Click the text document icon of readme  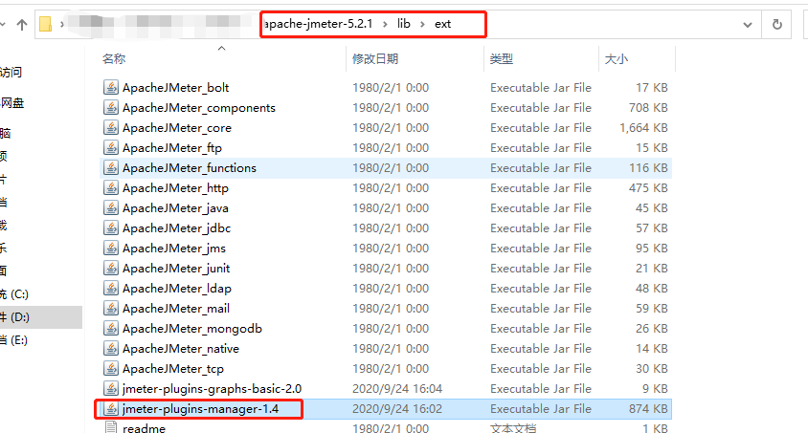(111, 427)
